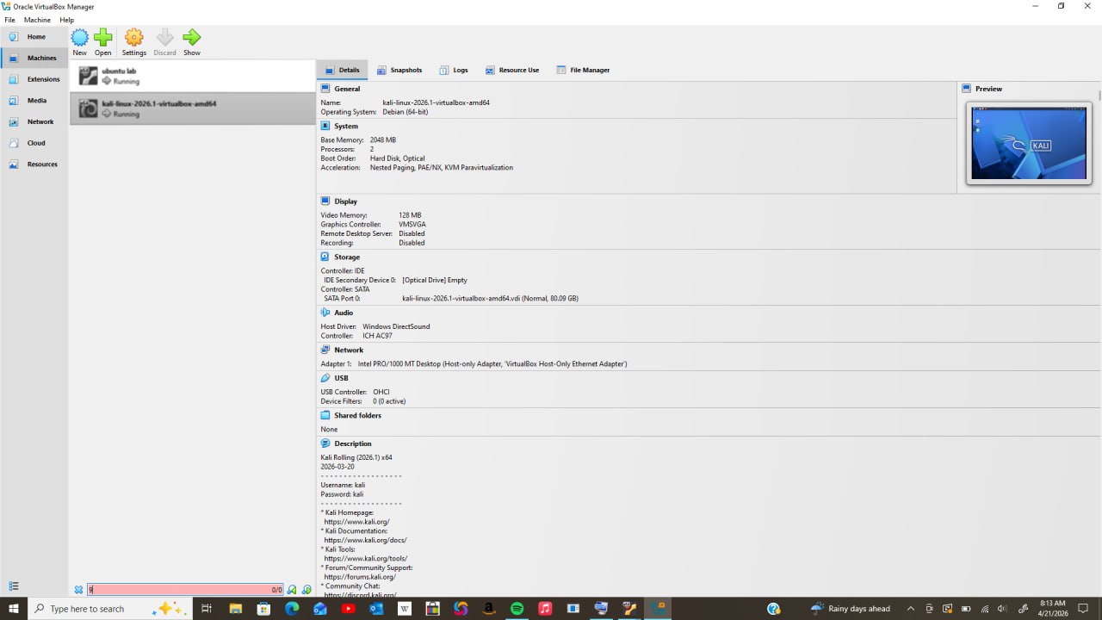Open the File menu

[x=9, y=20]
